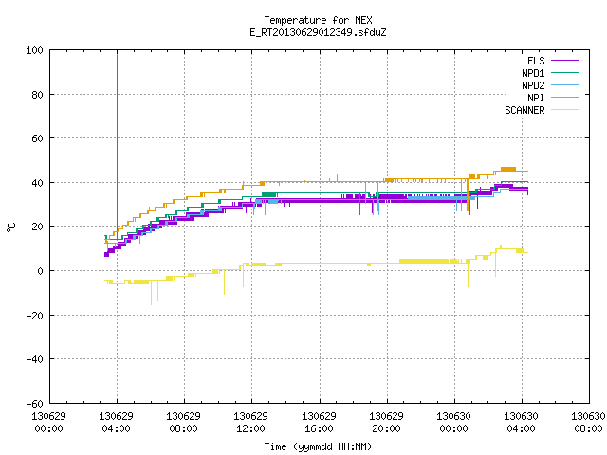Click the x-axis label 130629 08:00
This screenshot has height=455, width=607.
click(x=183, y=423)
